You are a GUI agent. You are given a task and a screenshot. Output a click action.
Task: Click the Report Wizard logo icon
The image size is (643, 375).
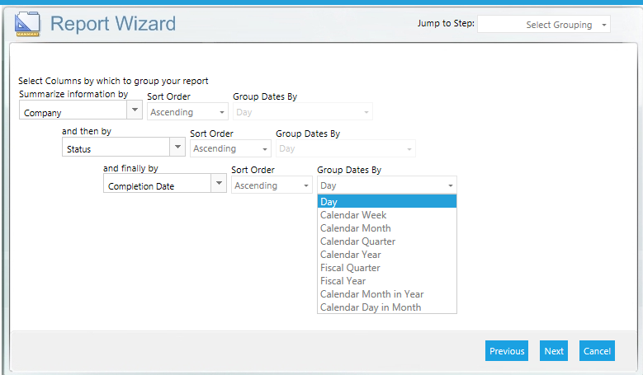tap(27, 24)
